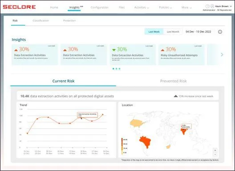Click the black triangle beside 15% increase
Image resolution: width=235 pixels, height=171 pixels.
(x=176, y=96)
